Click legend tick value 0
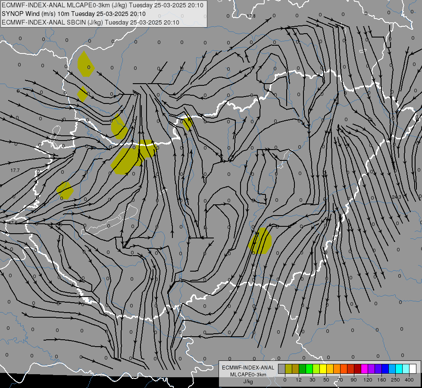Screen dimensions: 422x388 (285, 380)
